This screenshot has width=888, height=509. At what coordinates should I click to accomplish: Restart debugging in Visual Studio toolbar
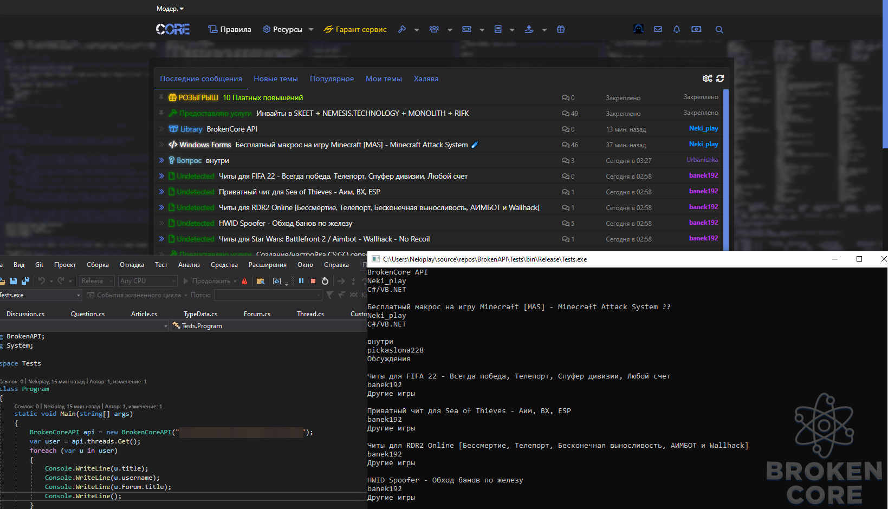(325, 281)
